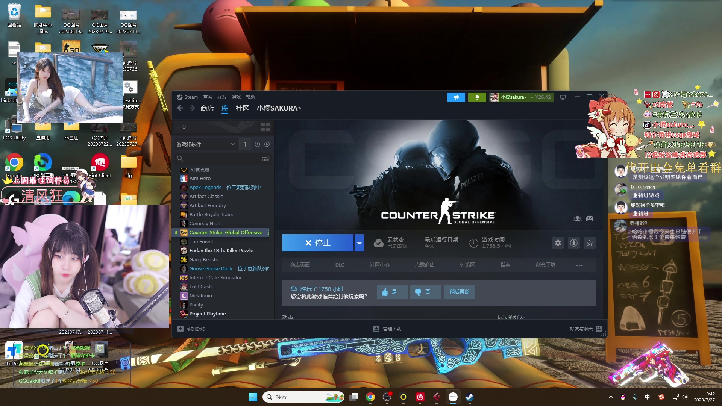Click the sort ascending arrow in library
722x406 pixels.
click(x=245, y=144)
